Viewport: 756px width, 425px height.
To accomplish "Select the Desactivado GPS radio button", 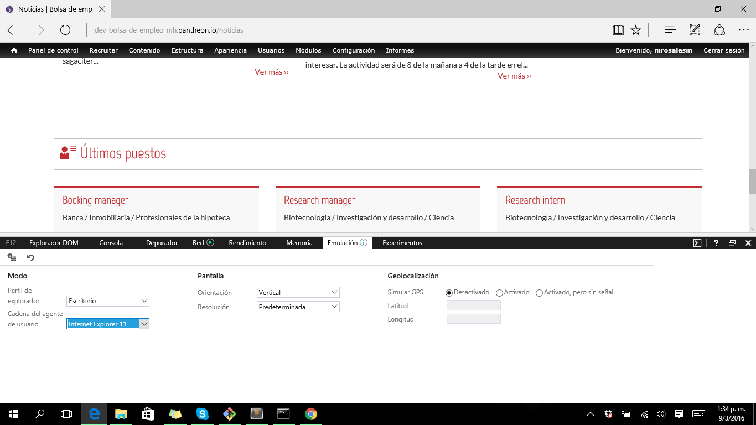I will (x=449, y=293).
